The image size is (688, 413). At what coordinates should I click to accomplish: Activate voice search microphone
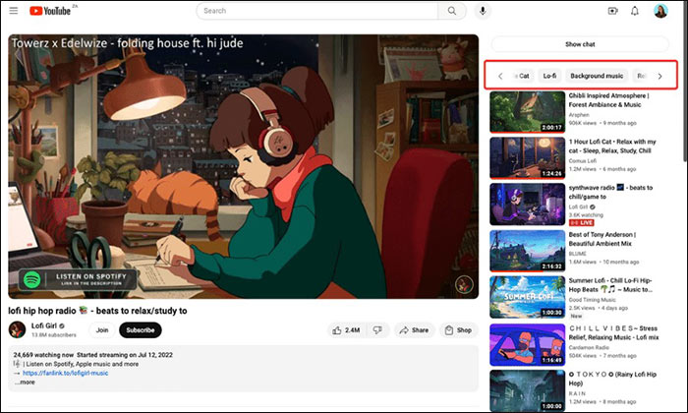[x=483, y=11]
